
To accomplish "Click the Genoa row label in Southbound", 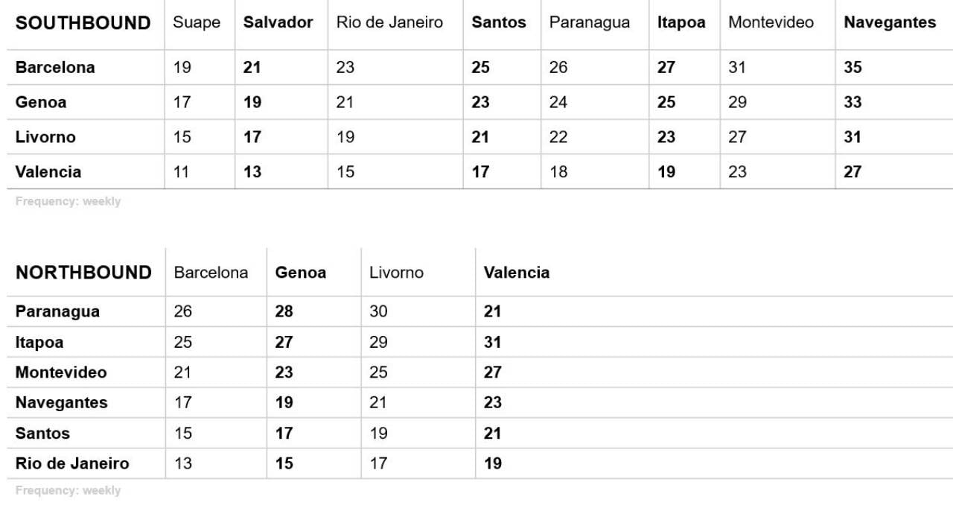I will click(40, 102).
